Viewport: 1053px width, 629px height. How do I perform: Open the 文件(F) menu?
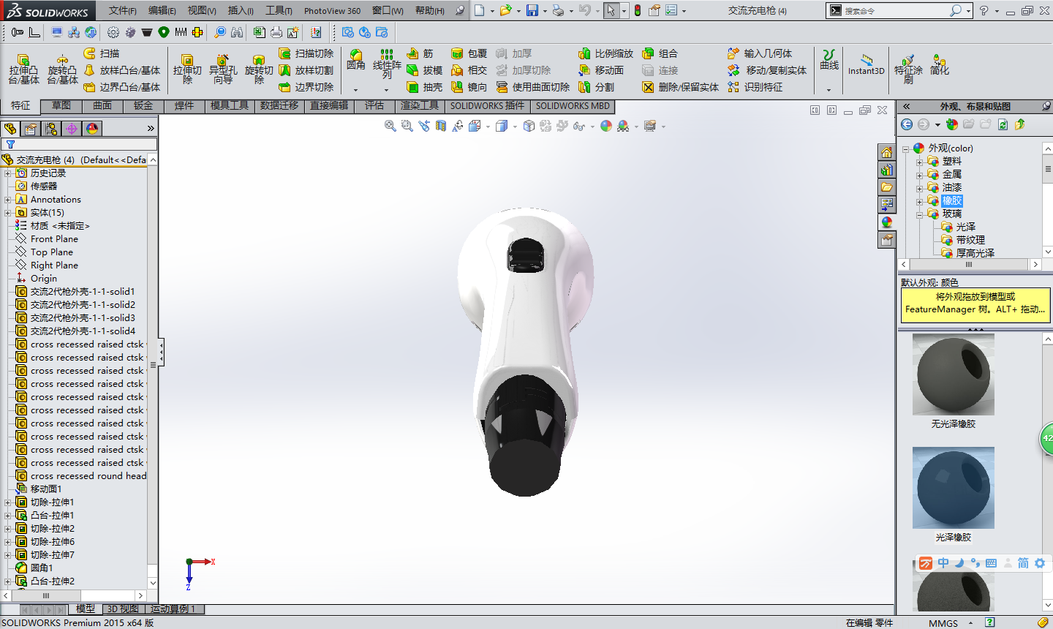[x=123, y=10]
